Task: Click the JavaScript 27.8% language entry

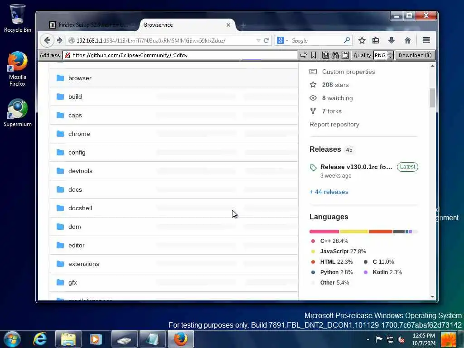Action: point(343,251)
